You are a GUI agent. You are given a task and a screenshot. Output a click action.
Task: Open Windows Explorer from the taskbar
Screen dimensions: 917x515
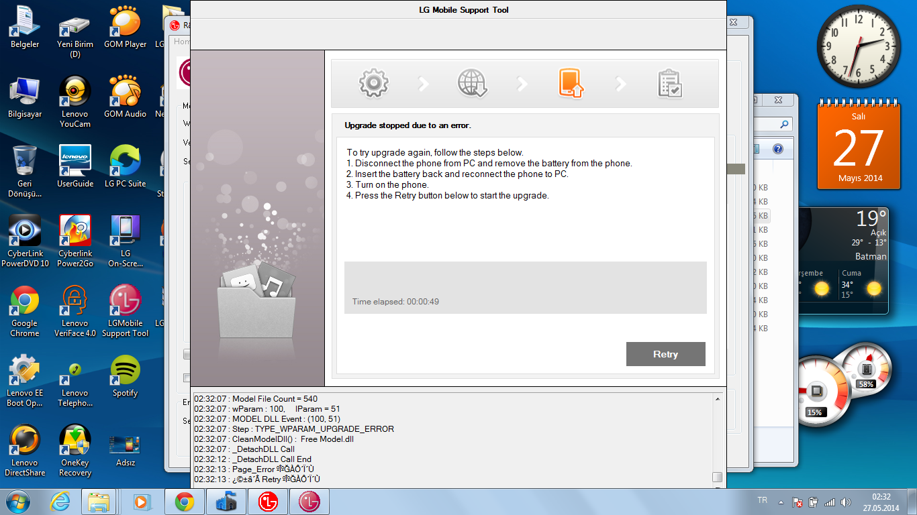tap(99, 502)
